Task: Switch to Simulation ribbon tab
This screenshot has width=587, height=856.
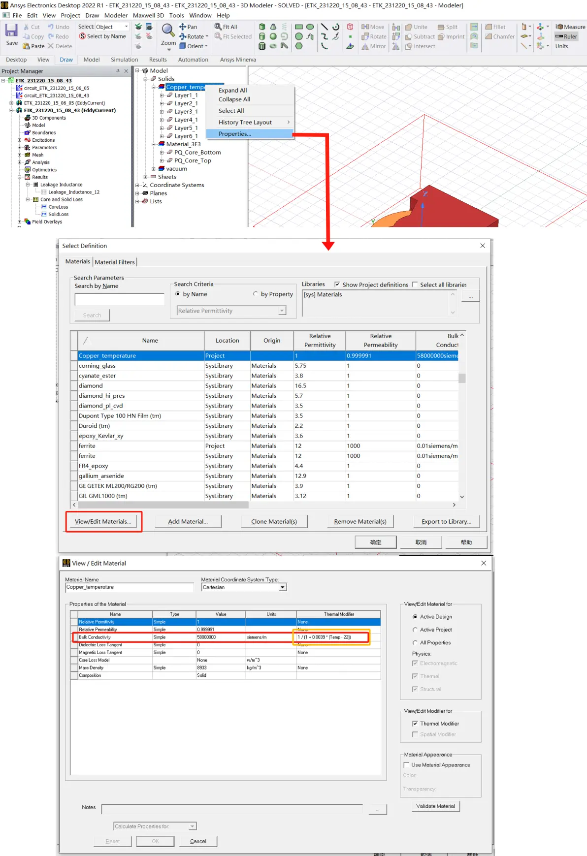Action: [124, 60]
